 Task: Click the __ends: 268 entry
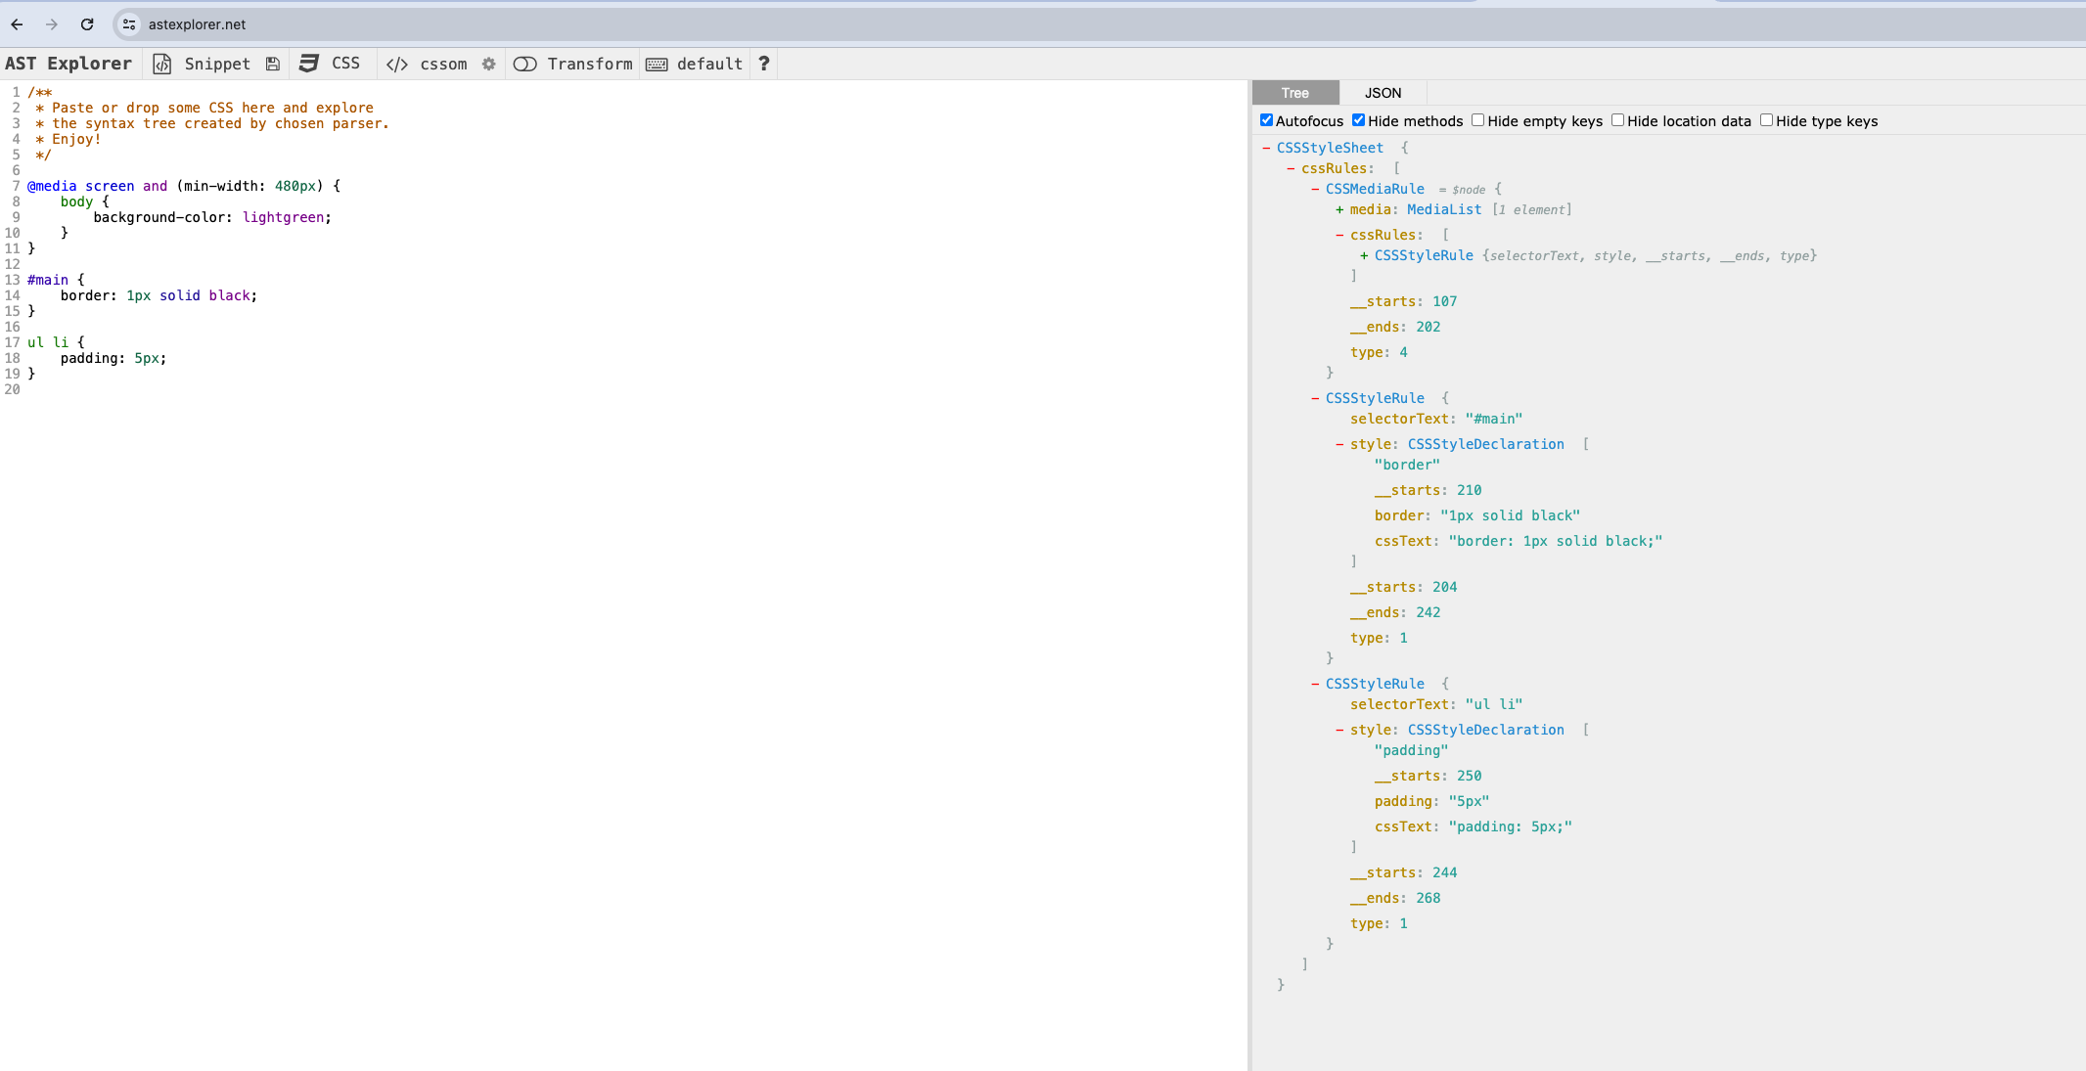point(1395,898)
